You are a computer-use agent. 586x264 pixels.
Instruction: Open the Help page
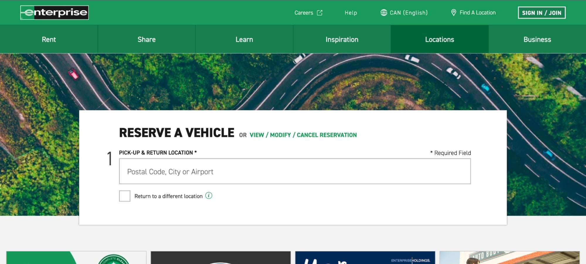351,13
